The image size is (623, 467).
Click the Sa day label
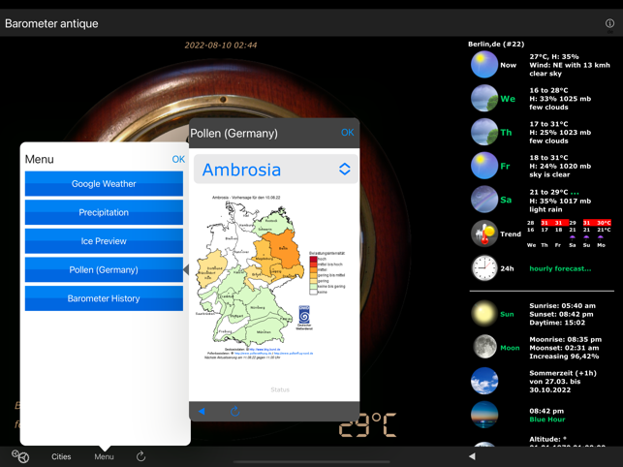pyautogui.click(x=506, y=200)
